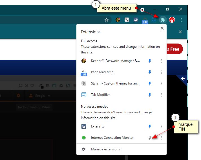Image resolution: width=201 pixels, height=160 pixels.
Task: Select Internet Connection Monitor in the list
Action: click(x=112, y=138)
